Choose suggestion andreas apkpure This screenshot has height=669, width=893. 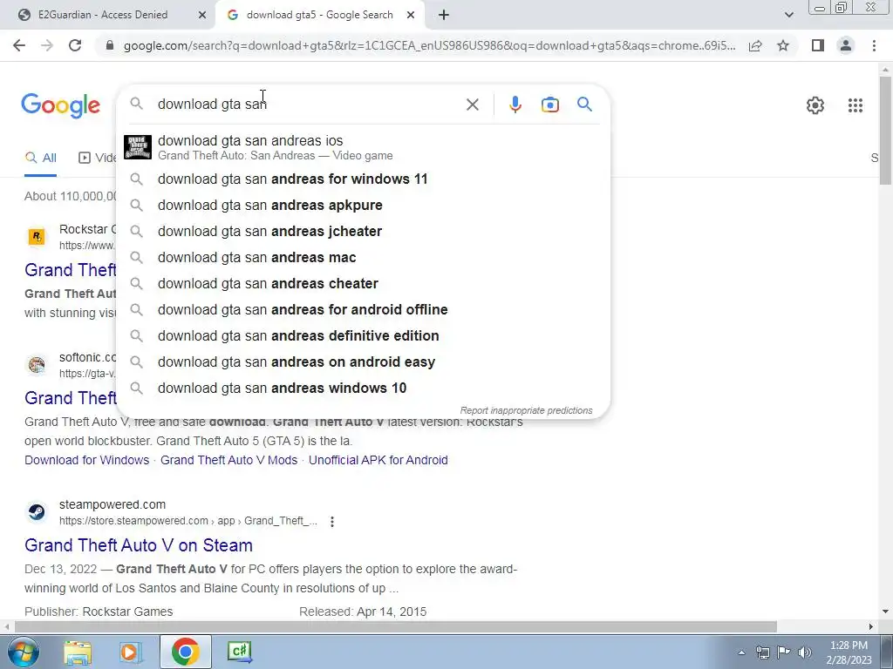363,205
